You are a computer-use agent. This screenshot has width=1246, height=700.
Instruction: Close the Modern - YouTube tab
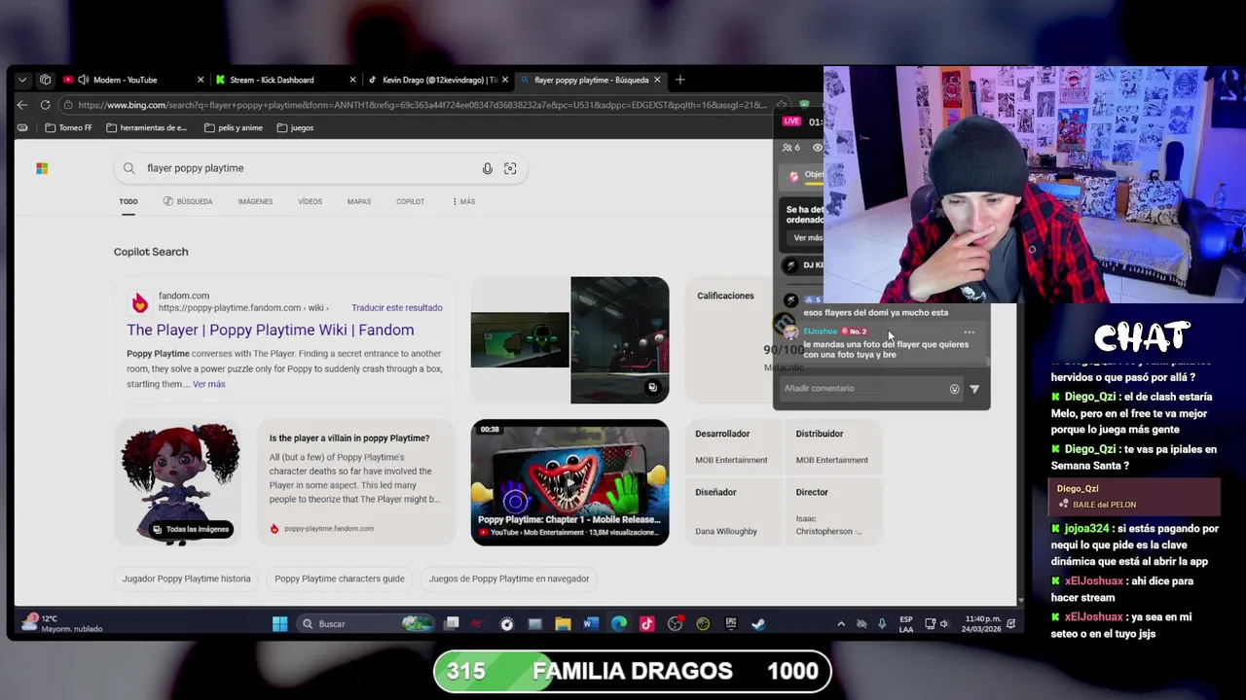tap(201, 80)
